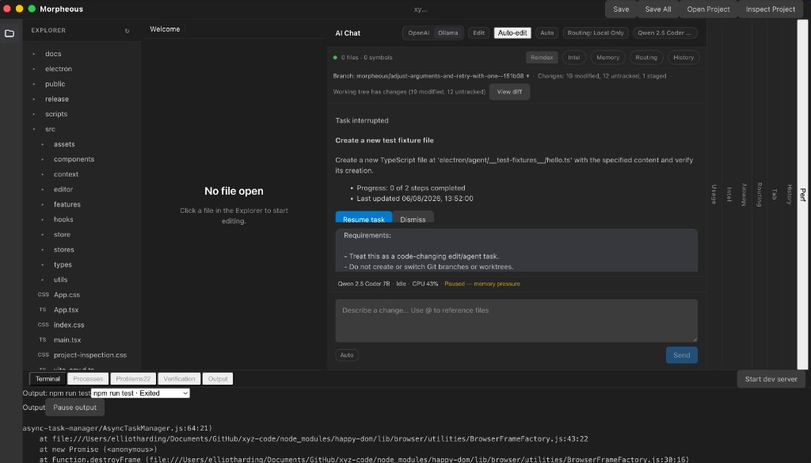Viewport: 811px width, 463px height.
Task: Click Open Project button
Action: [x=708, y=9]
